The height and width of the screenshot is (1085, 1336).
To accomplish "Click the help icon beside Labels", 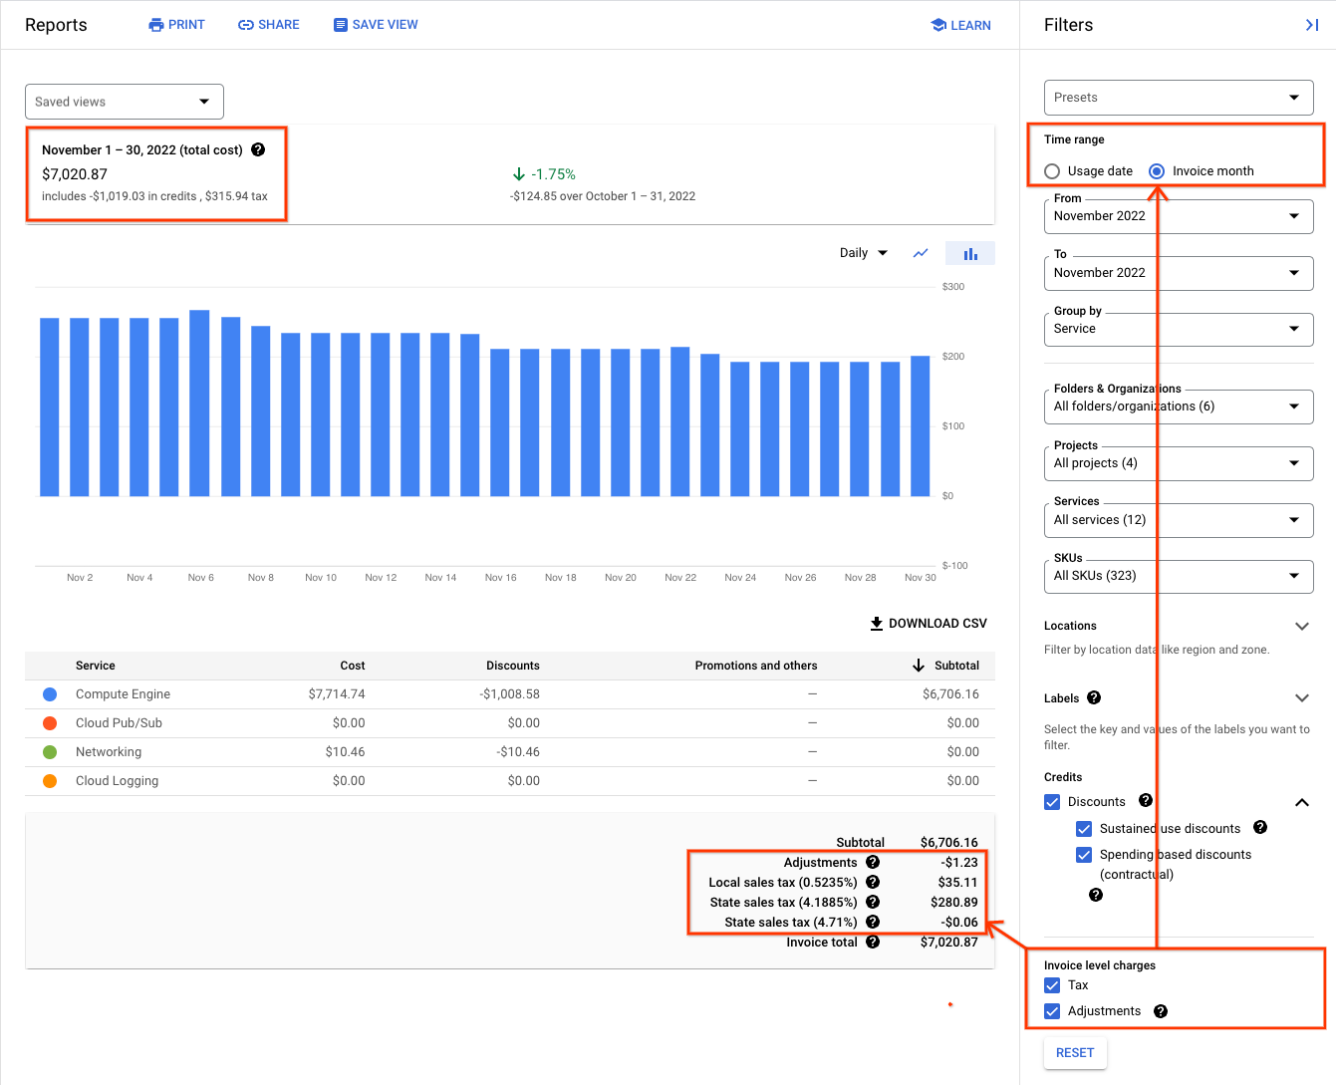I will click(1094, 697).
